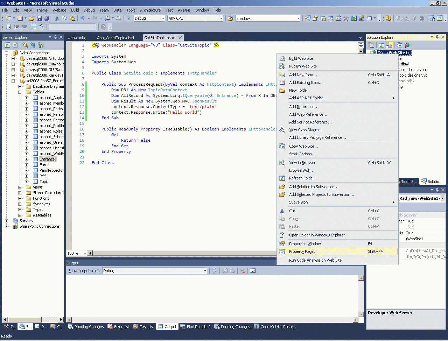
Task: Click the Start Debugging green play icon
Action: pos(129,18)
